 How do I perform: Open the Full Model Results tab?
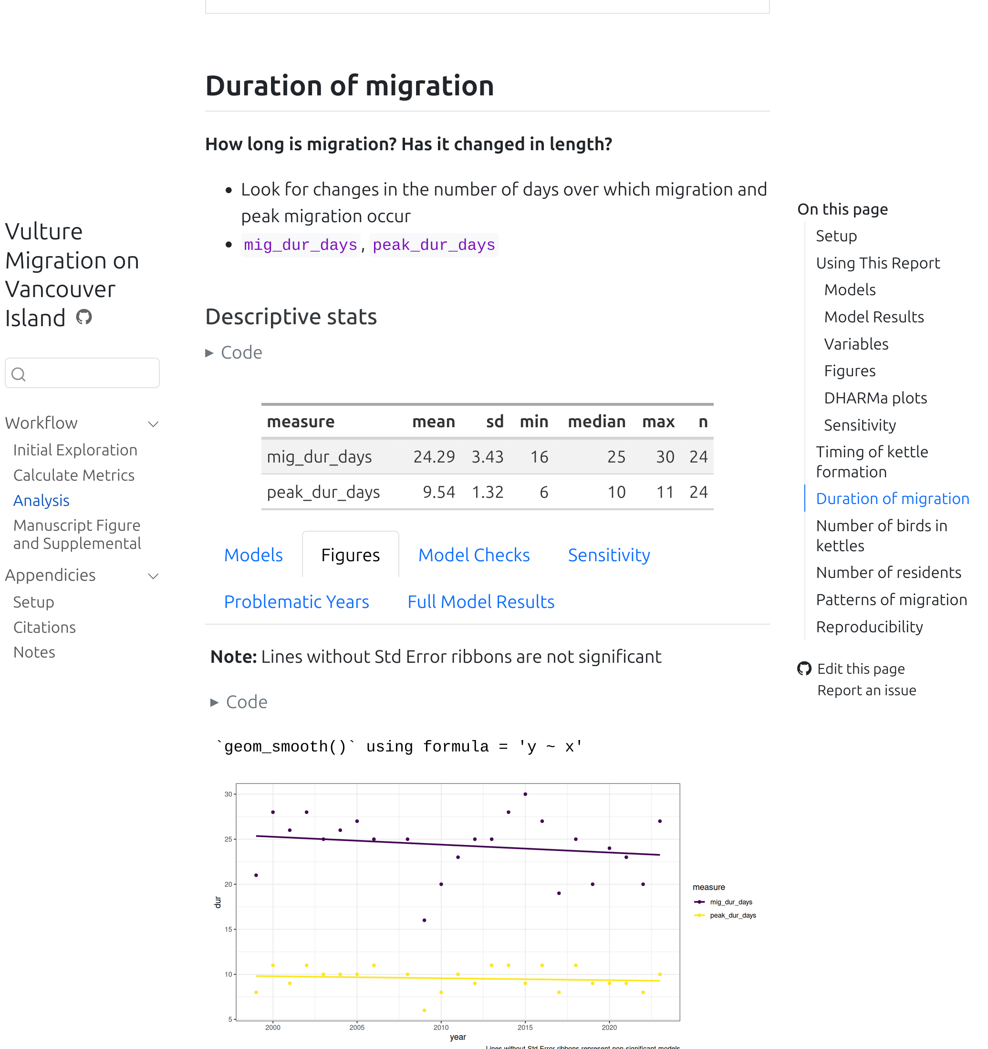[480, 602]
